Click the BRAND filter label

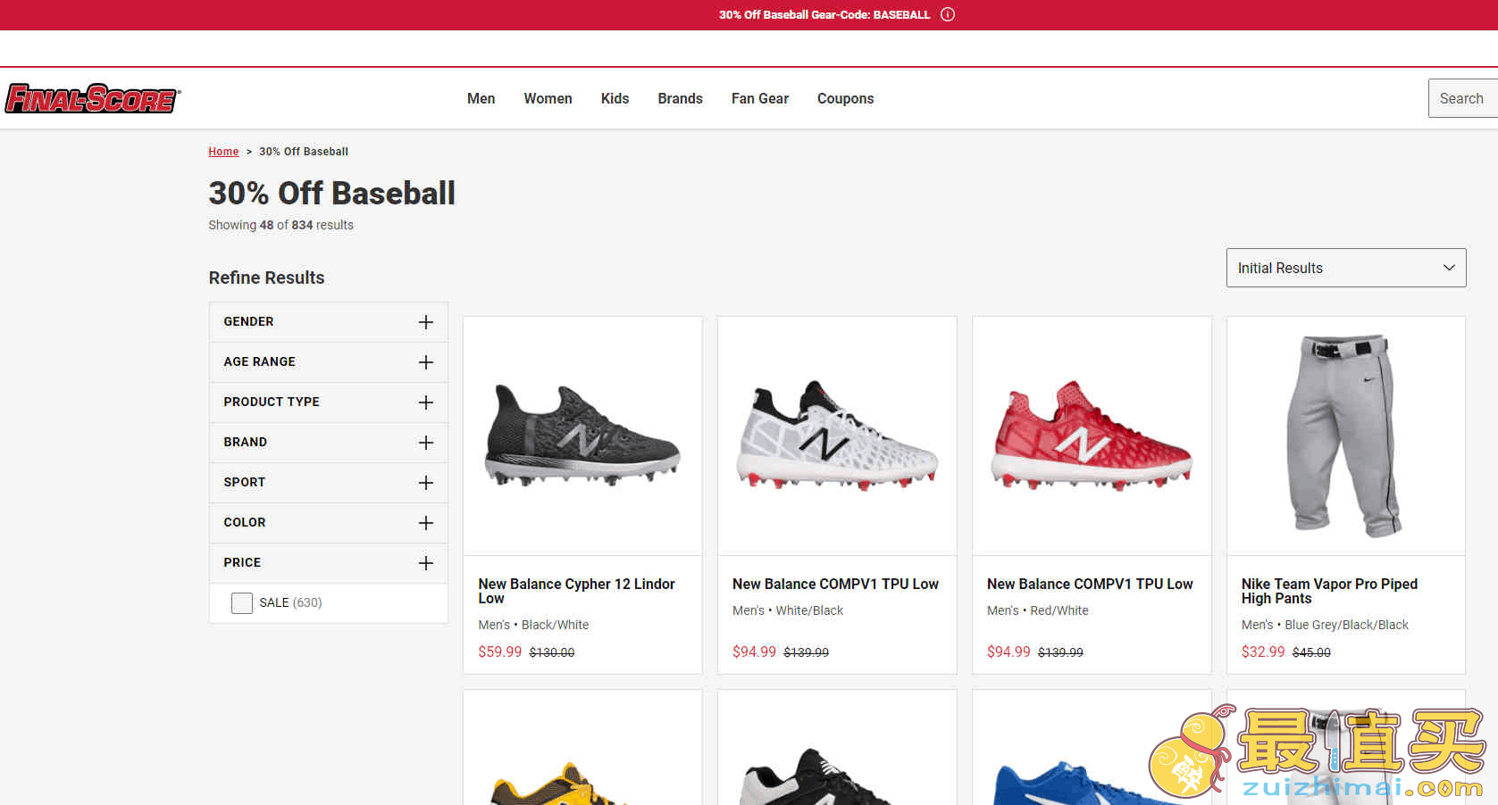(x=245, y=442)
